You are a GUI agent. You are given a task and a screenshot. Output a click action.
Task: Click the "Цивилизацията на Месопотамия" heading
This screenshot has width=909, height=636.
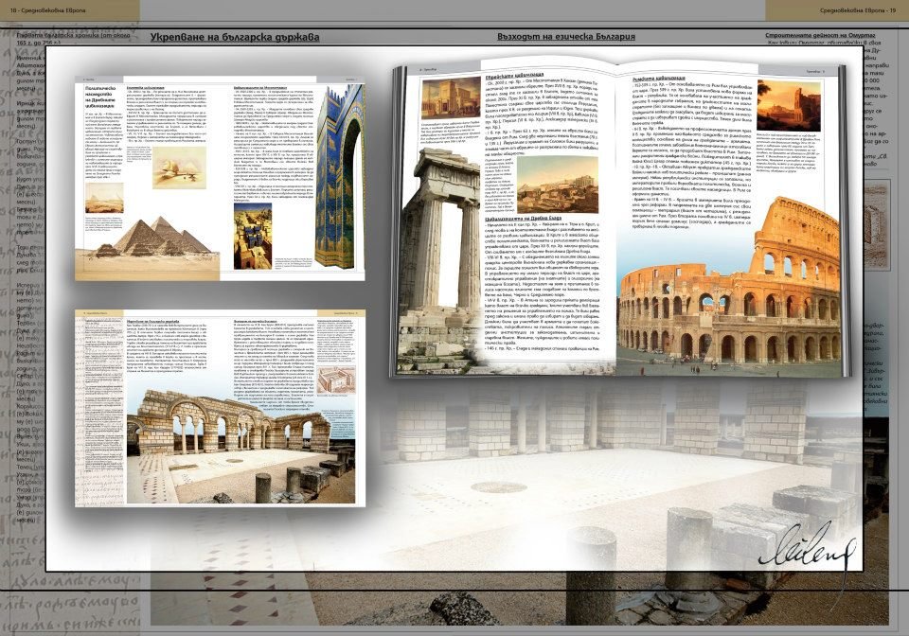259,87
